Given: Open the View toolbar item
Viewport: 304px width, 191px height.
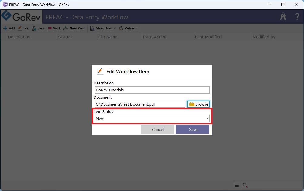Looking at the screenshot, I should [x=38, y=28].
